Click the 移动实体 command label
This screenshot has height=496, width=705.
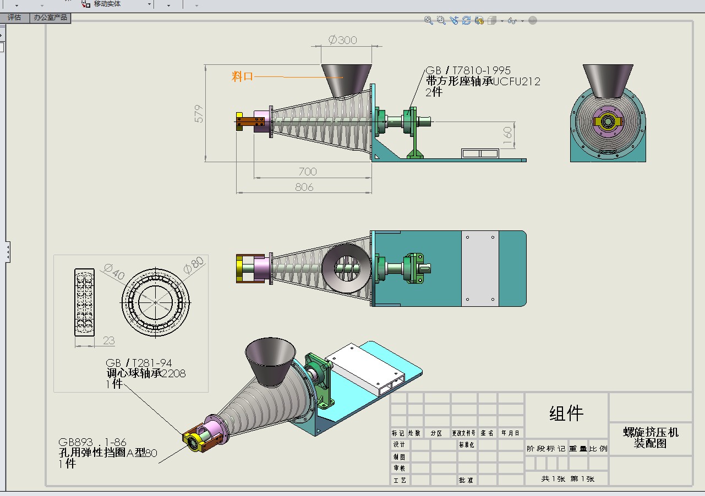(107, 4)
